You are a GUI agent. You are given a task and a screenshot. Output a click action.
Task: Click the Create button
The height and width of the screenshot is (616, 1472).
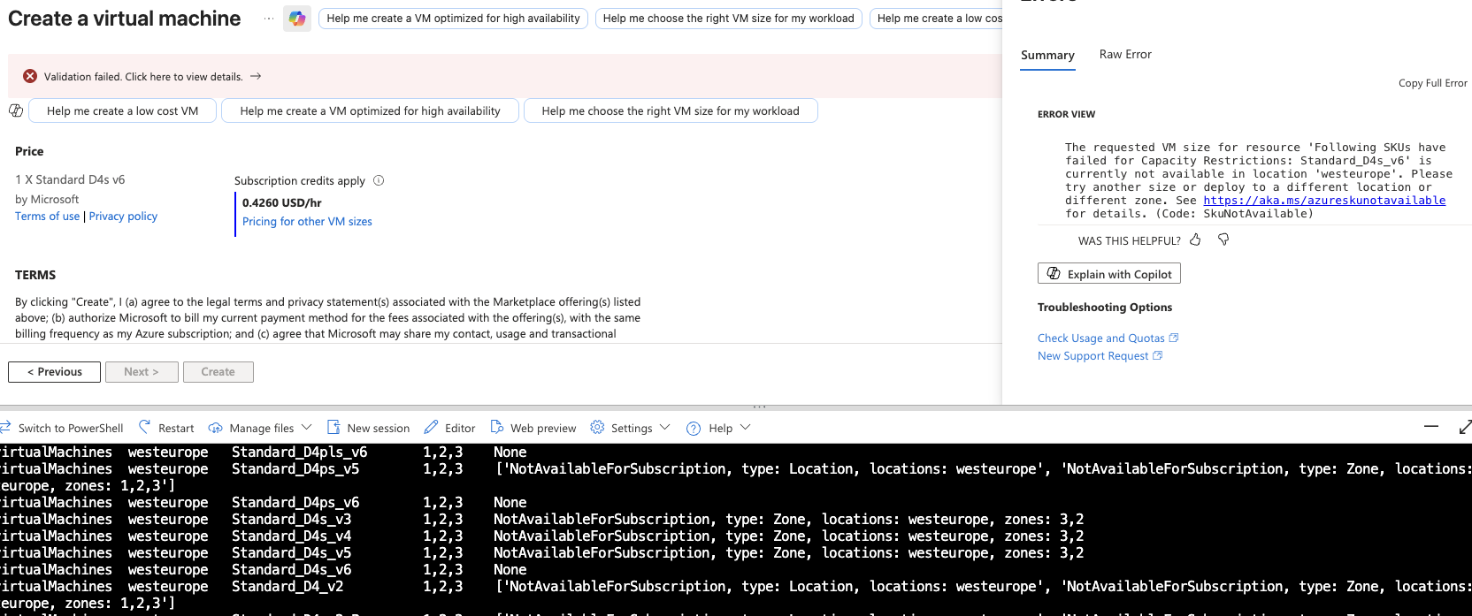(218, 372)
